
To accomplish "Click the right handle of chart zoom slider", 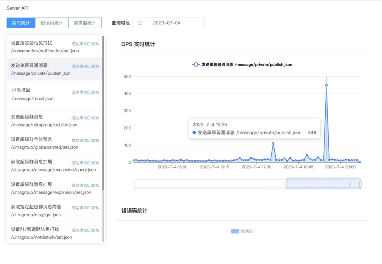I will [361, 185].
